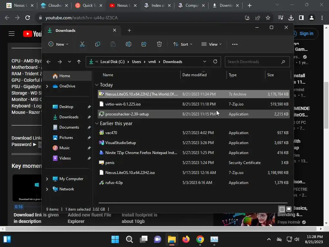Refresh the Downloads folder view
The height and width of the screenshot is (247, 329).
point(215,61)
